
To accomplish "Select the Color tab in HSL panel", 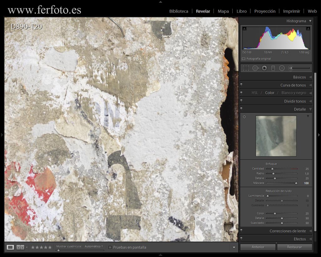I will click(x=270, y=93).
